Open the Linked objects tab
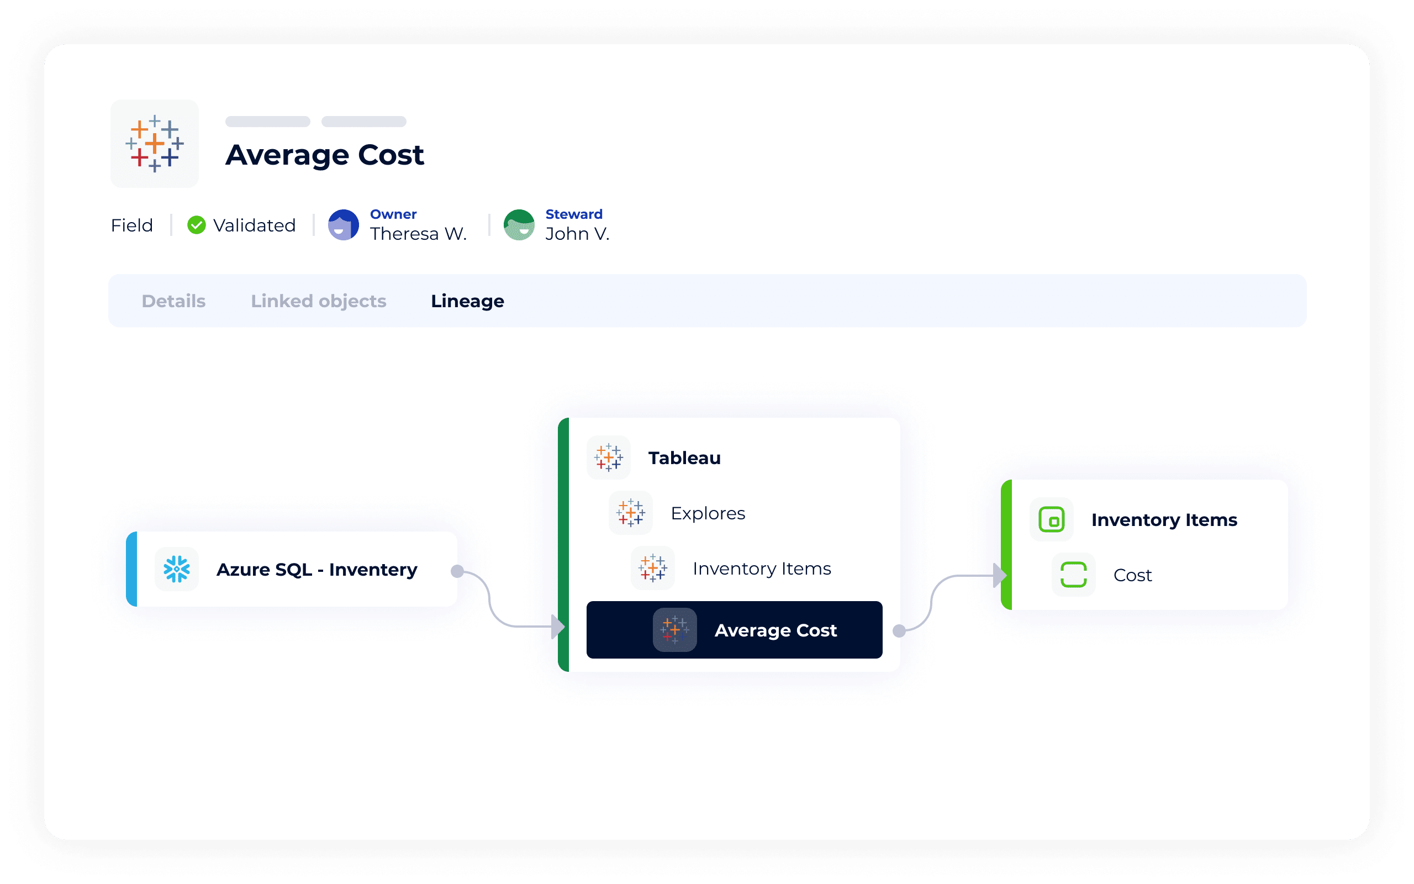The width and height of the screenshot is (1414, 884). [x=319, y=301]
